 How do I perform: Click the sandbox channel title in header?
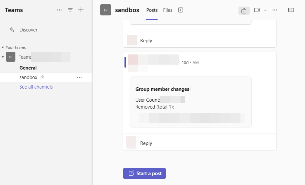click(127, 10)
